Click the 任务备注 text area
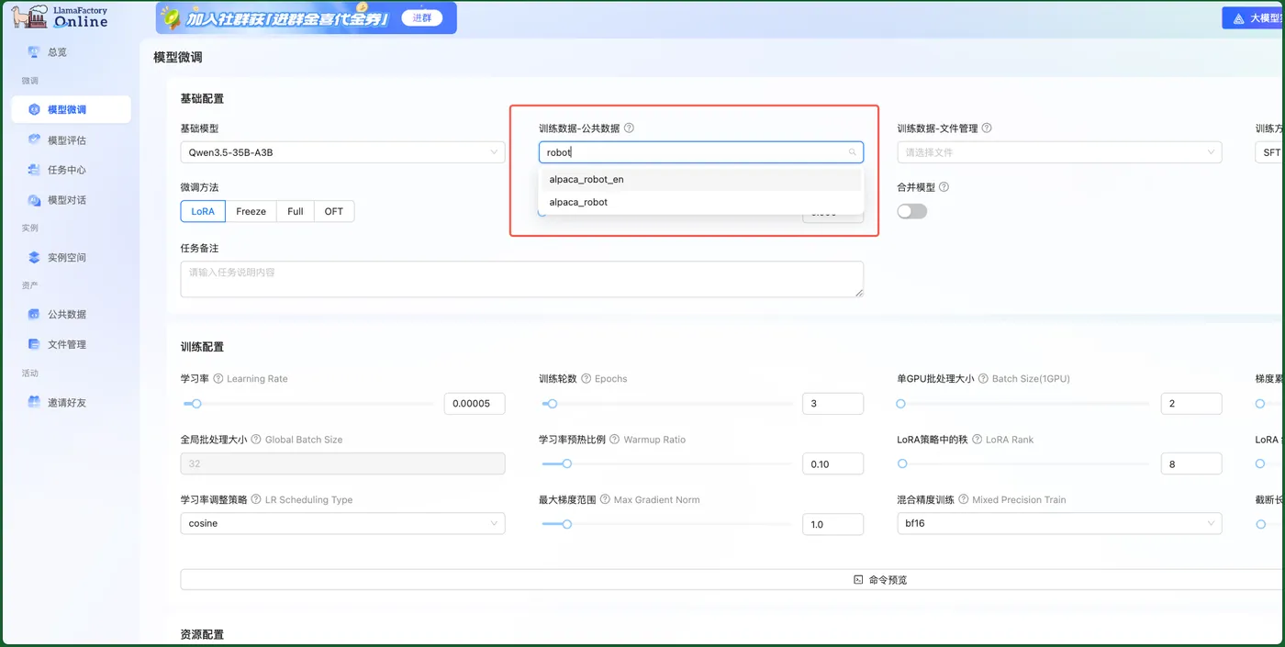The width and height of the screenshot is (1285, 647). pos(521,279)
